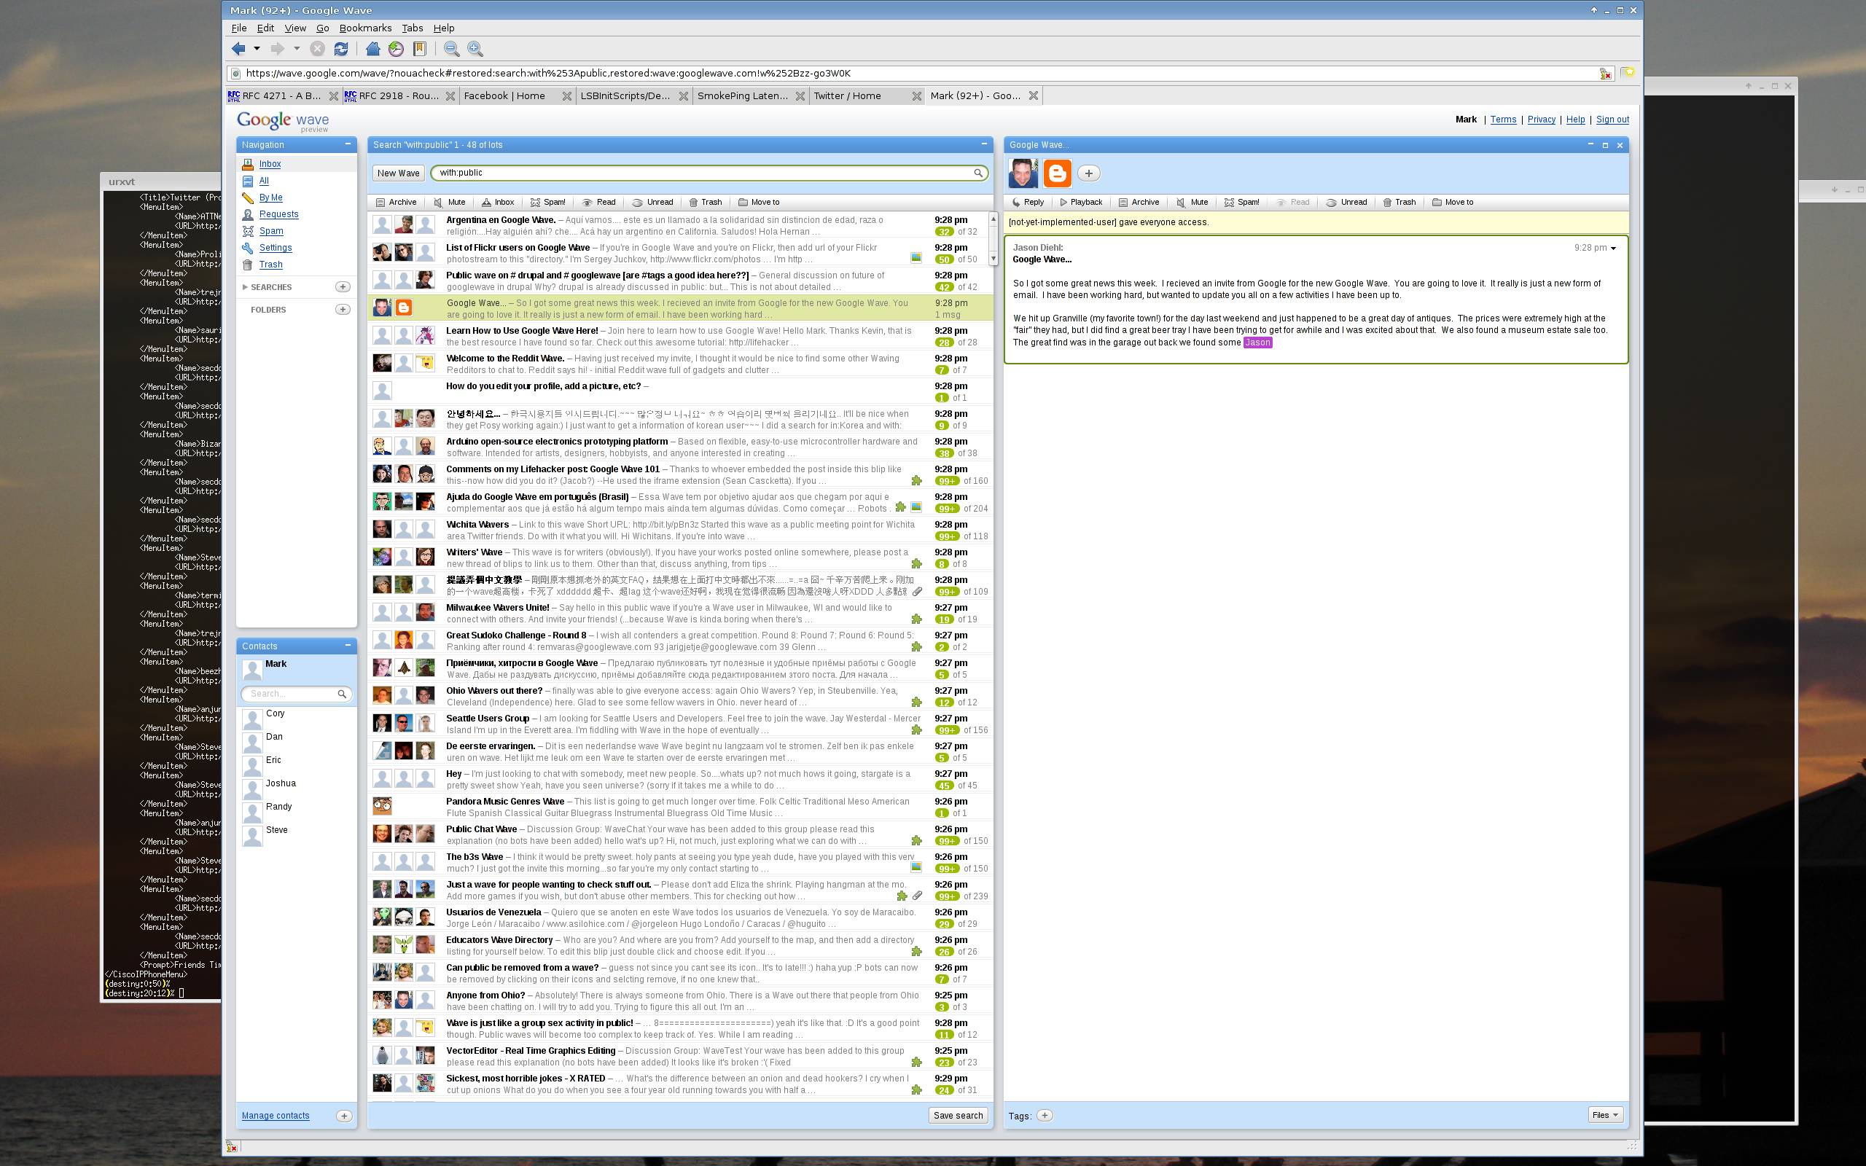Click Archive in the search results toolbar
1866x1166 pixels.
pyautogui.click(x=397, y=202)
